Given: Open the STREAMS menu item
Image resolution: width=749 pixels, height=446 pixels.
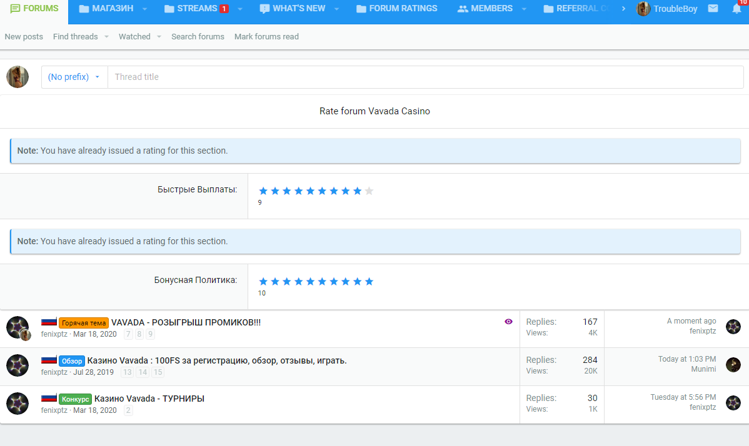Looking at the screenshot, I should pyautogui.click(x=196, y=9).
